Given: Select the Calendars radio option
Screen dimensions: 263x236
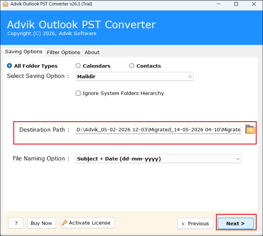Looking at the screenshot, I should (78, 66).
